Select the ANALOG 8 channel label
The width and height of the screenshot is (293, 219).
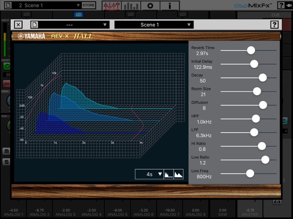click(195, 214)
